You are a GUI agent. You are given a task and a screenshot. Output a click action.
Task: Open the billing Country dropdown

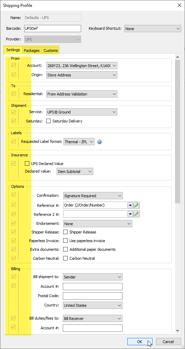92,305
